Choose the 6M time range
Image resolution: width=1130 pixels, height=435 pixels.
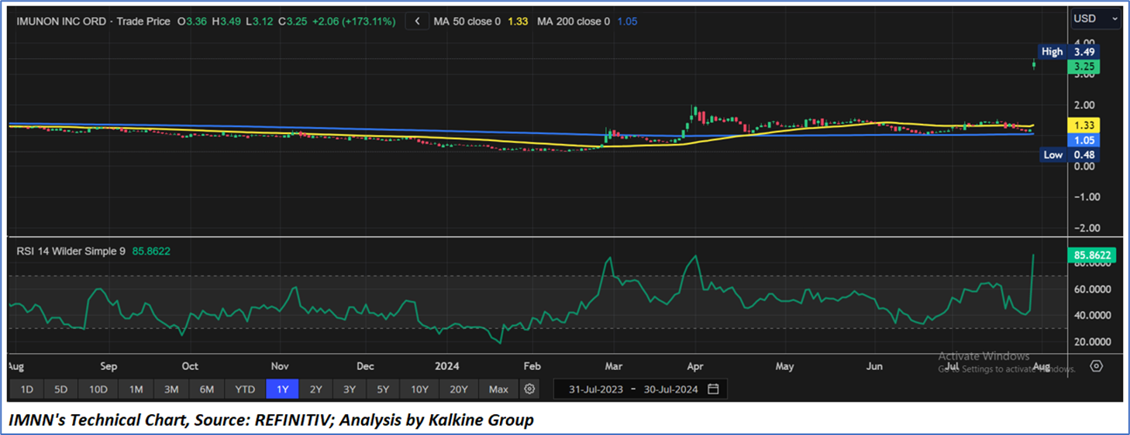coord(207,389)
